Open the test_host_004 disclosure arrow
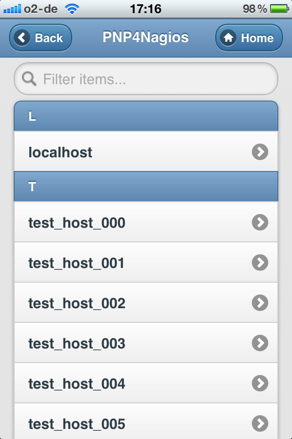Viewport: 292px width, 439px height. point(260,383)
